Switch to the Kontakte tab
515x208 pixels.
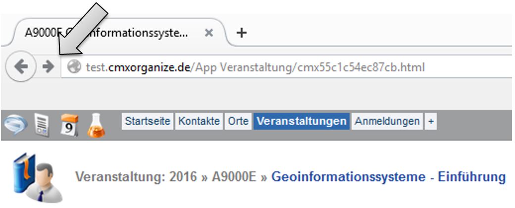pyautogui.click(x=199, y=121)
